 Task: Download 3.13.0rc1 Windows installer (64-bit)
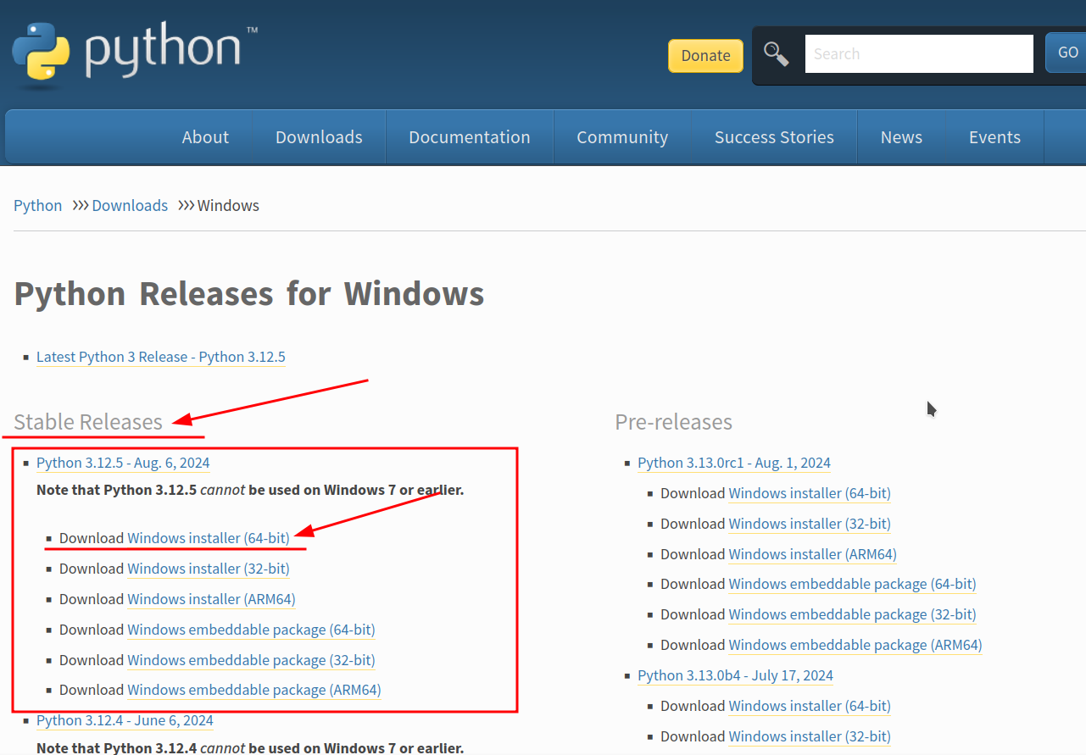click(810, 493)
